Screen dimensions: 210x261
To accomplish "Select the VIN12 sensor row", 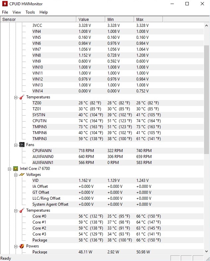I will pyautogui.click(x=118, y=79).
